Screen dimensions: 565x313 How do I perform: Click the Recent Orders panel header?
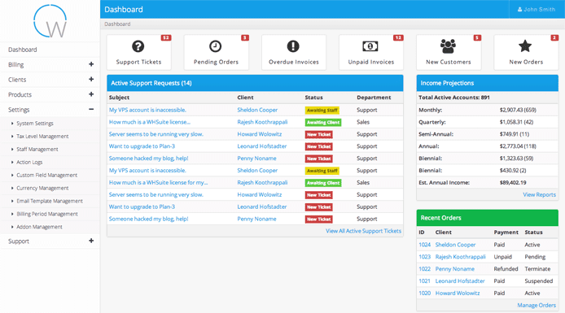point(487,218)
